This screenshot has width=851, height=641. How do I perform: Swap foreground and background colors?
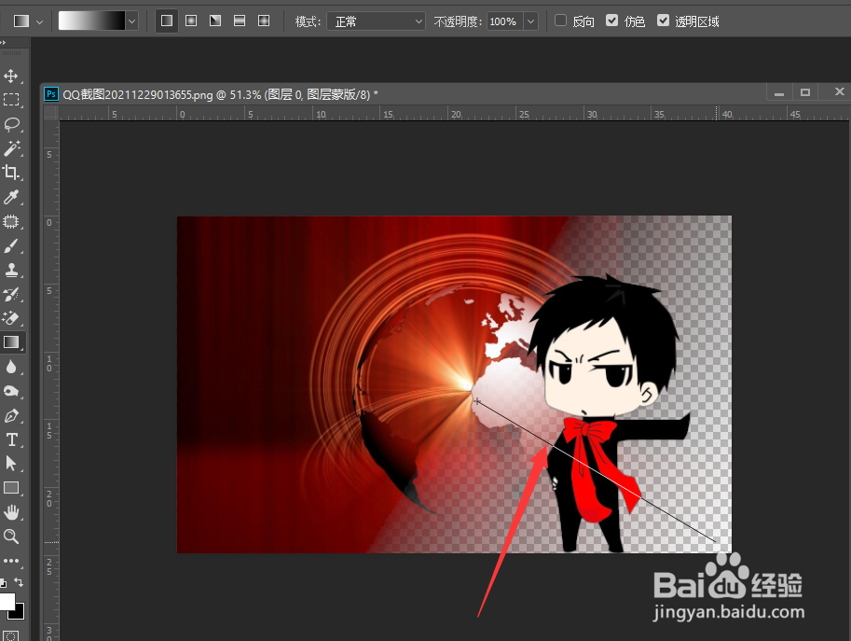[x=19, y=582]
